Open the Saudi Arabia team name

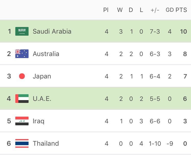(x=52, y=31)
